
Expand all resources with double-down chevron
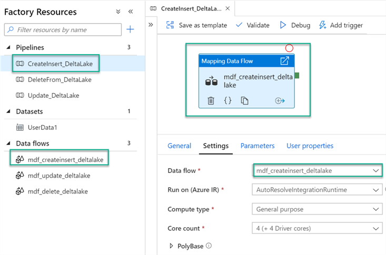pyautogui.click(x=118, y=12)
